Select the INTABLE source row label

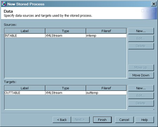click(25, 36)
